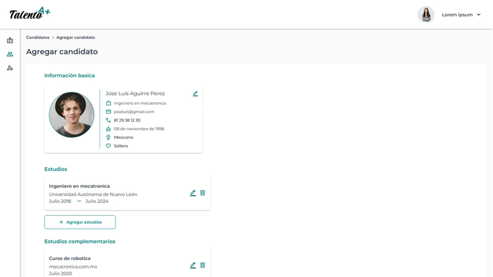Delete the Ingeniero en mecatronica study entry
The height and width of the screenshot is (277, 493).
point(203,193)
